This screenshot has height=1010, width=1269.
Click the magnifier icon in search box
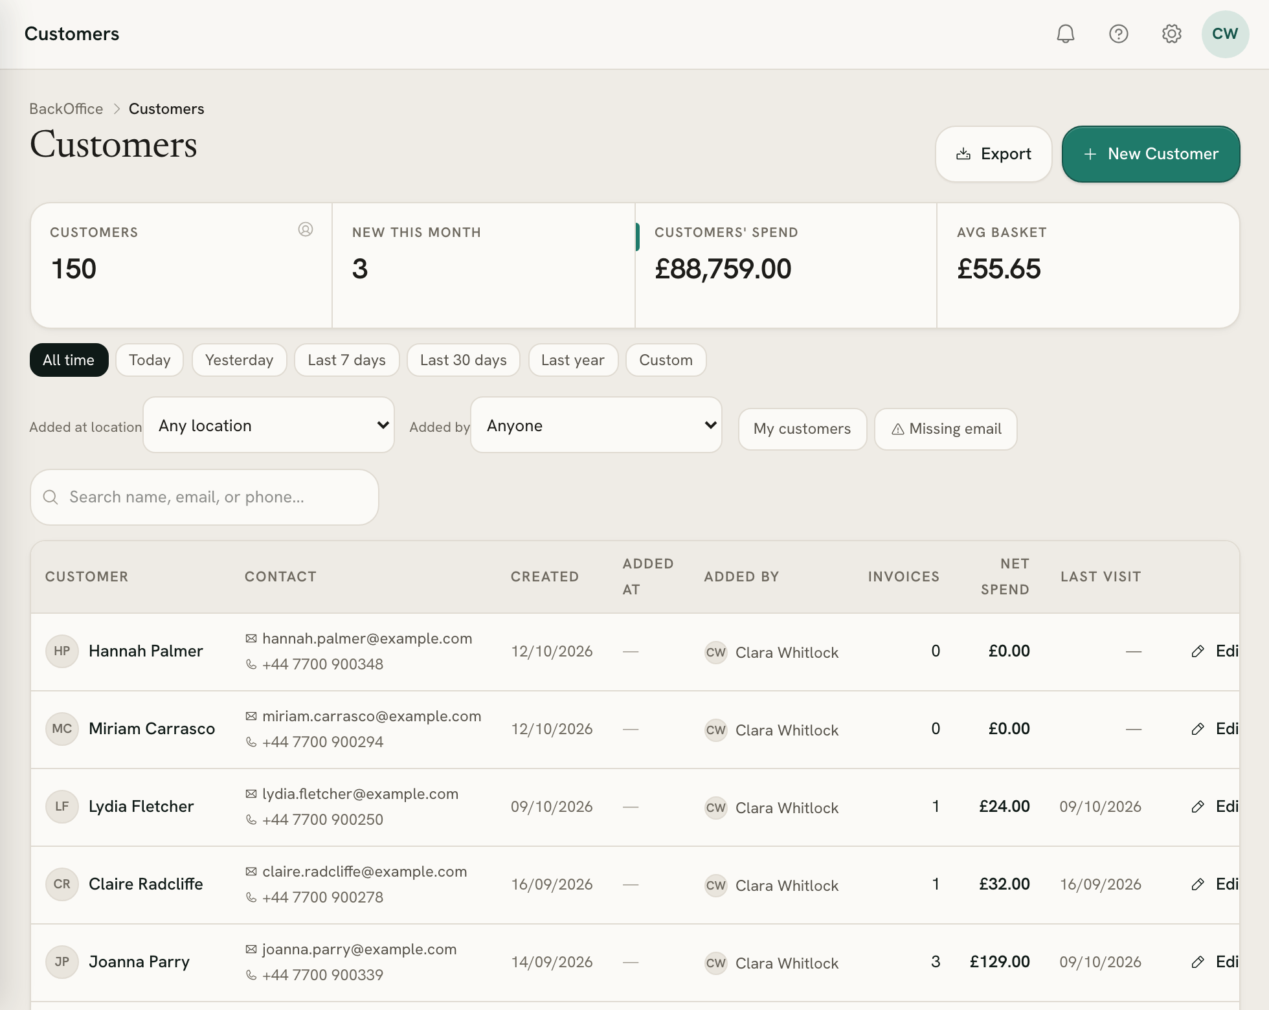[x=51, y=497]
